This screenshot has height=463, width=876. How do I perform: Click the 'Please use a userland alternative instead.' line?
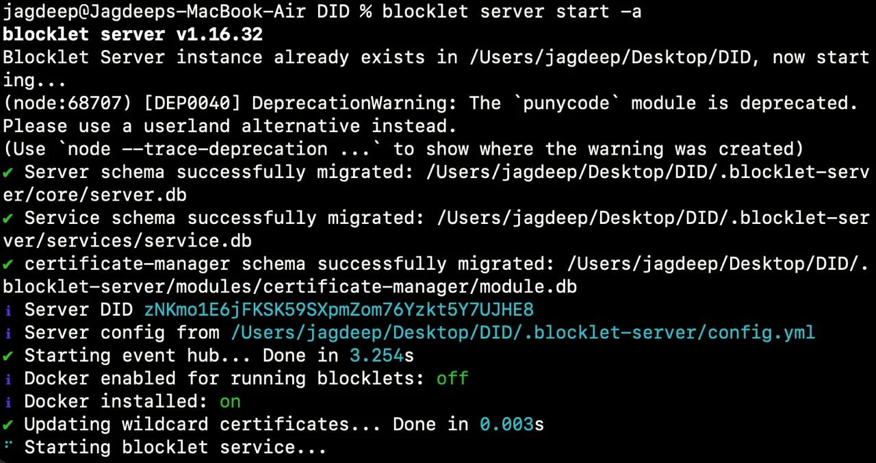pyautogui.click(x=230, y=127)
